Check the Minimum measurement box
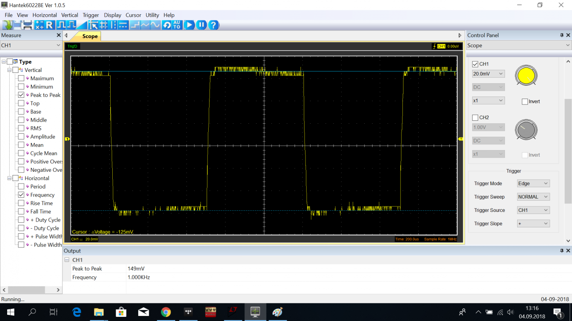The image size is (572, 321). [21, 87]
